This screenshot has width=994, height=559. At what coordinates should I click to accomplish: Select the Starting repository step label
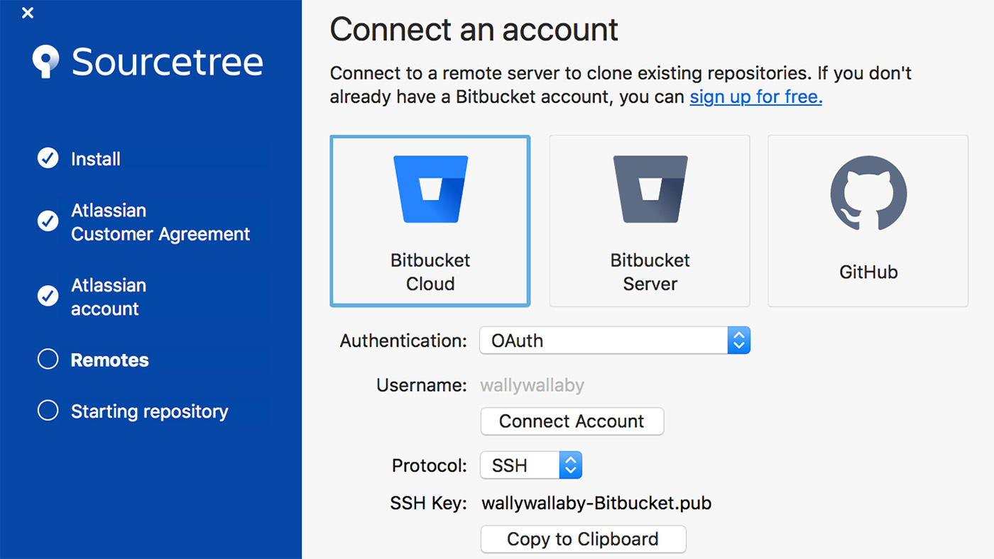[150, 411]
